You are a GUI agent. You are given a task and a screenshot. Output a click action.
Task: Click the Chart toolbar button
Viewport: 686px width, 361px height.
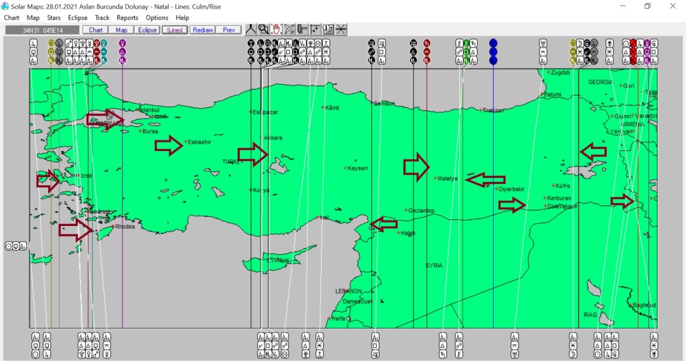coord(96,30)
